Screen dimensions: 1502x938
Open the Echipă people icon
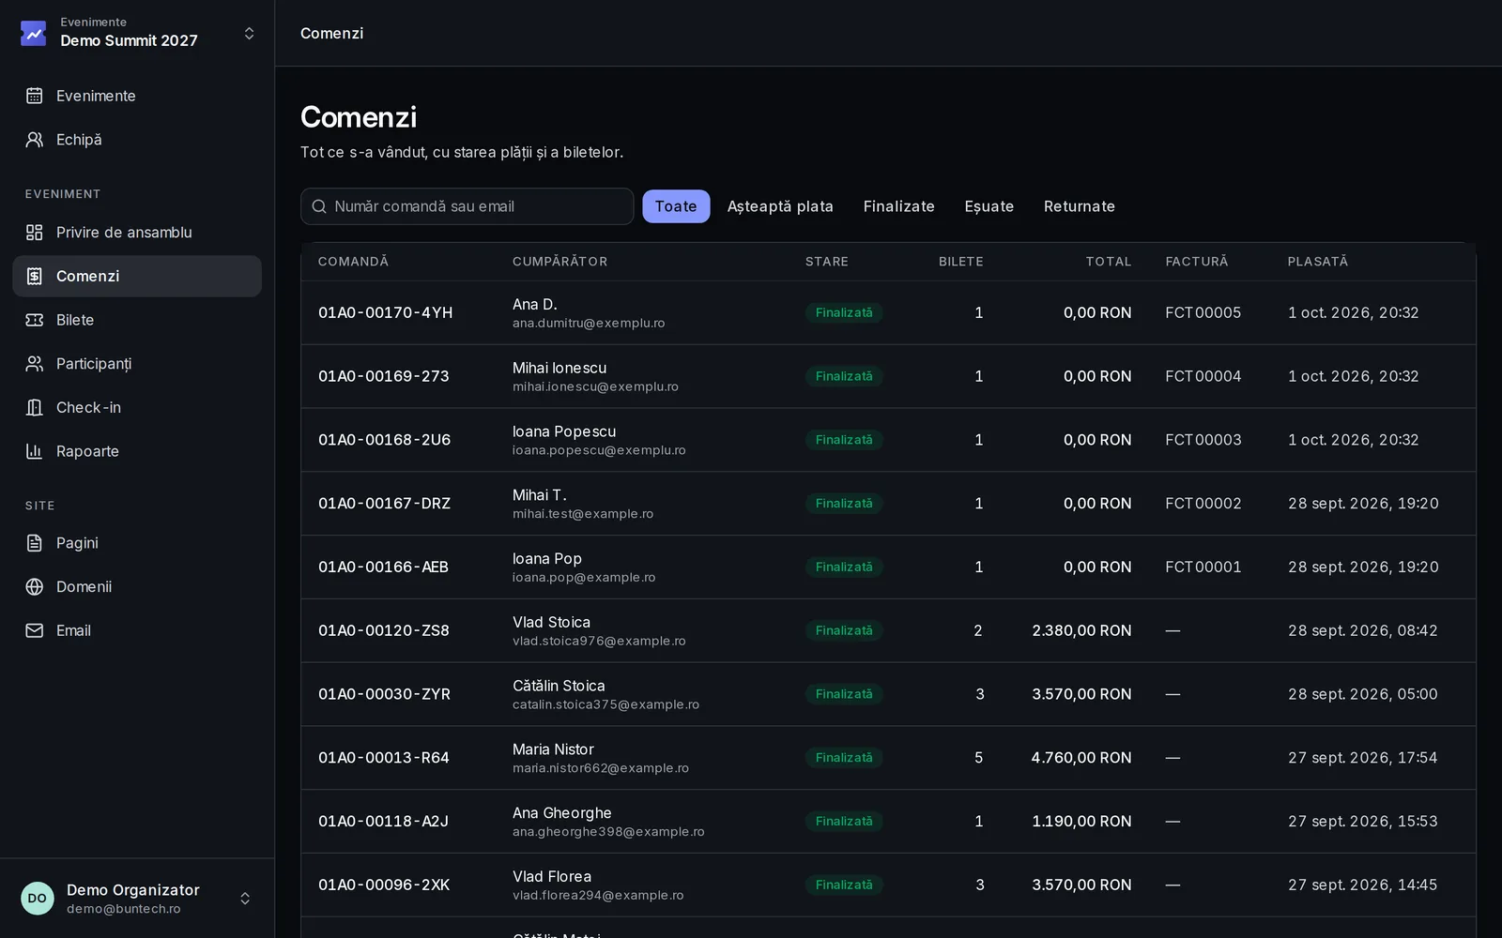[35, 140]
